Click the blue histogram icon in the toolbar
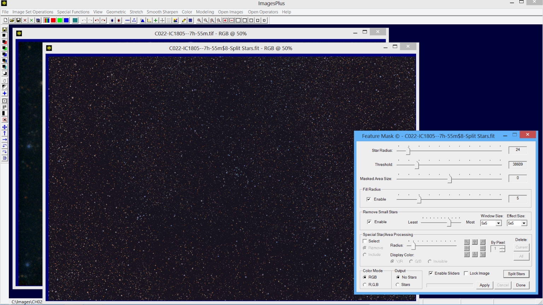The image size is (543, 305). (142, 20)
